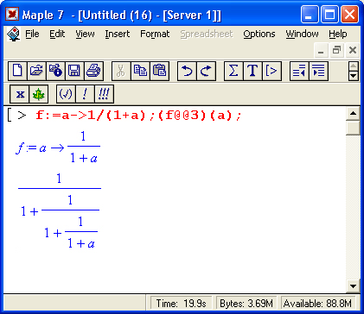Open the Options menu
The image size is (364, 314).
259,34
